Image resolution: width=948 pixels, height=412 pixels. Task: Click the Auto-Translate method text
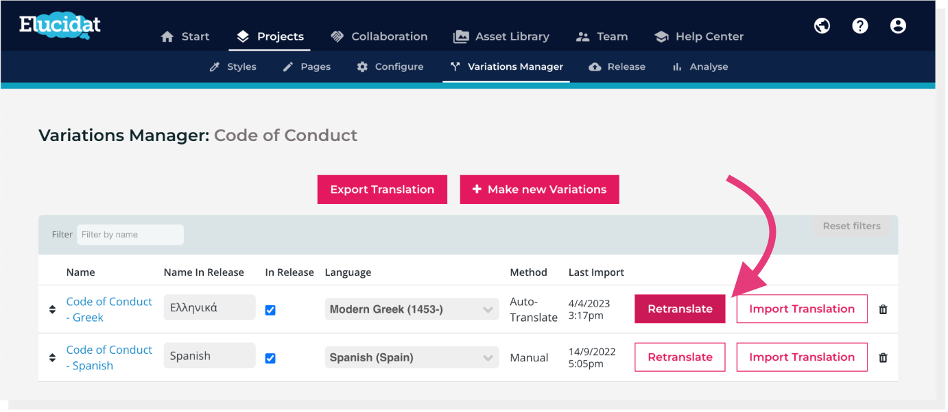coord(534,309)
